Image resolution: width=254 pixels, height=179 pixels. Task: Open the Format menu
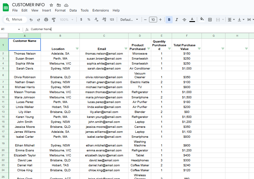[x=60, y=10]
